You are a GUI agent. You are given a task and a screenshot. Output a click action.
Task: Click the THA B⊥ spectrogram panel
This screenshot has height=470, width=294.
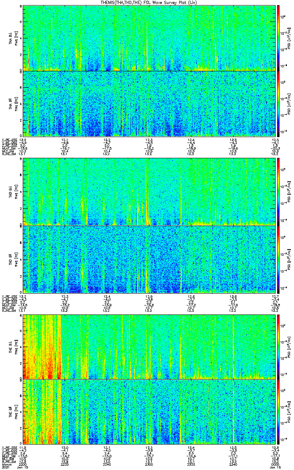pos(149,38)
